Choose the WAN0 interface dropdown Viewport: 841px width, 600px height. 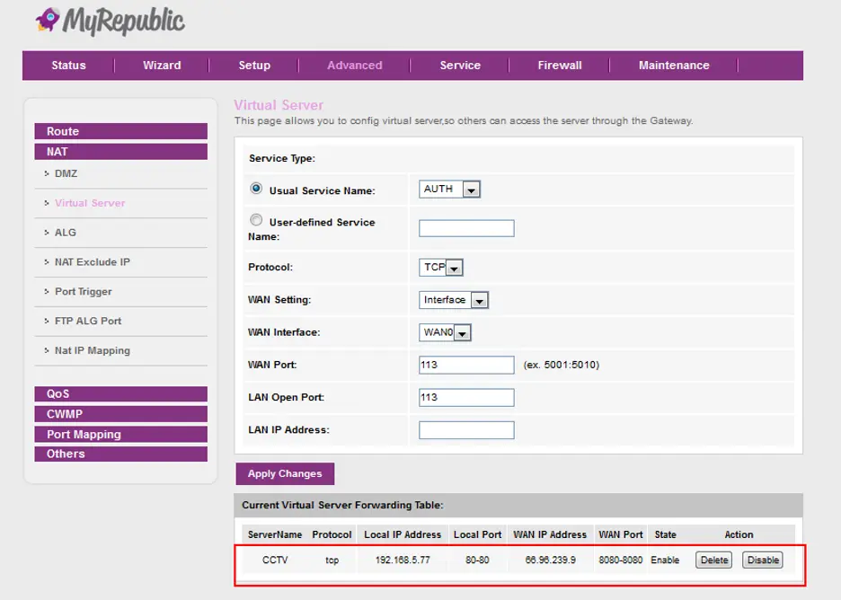coord(446,333)
